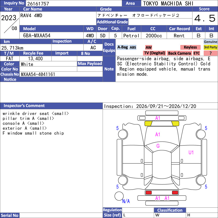The height and width of the screenshot is (218, 218).
Task: Select the TV (Degital) badge
Action: tap(155, 53)
